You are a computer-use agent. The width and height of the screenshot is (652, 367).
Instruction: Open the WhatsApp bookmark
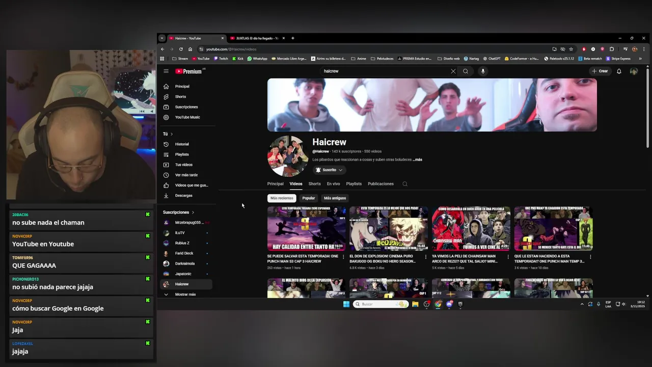pyautogui.click(x=257, y=59)
